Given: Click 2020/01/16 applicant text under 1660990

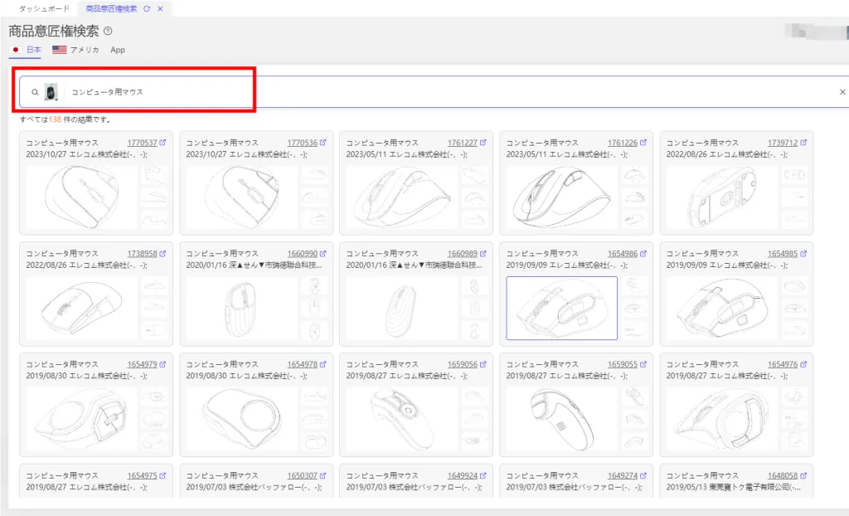Looking at the screenshot, I should point(254,265).
